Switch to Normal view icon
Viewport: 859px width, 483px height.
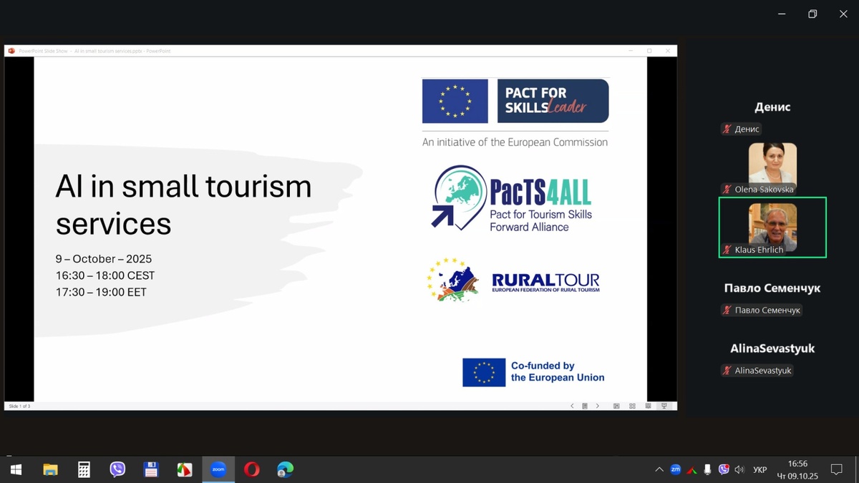click(x=616, y=406)
